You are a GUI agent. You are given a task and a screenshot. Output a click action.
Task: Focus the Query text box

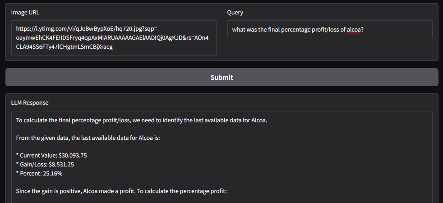point(330,29)
